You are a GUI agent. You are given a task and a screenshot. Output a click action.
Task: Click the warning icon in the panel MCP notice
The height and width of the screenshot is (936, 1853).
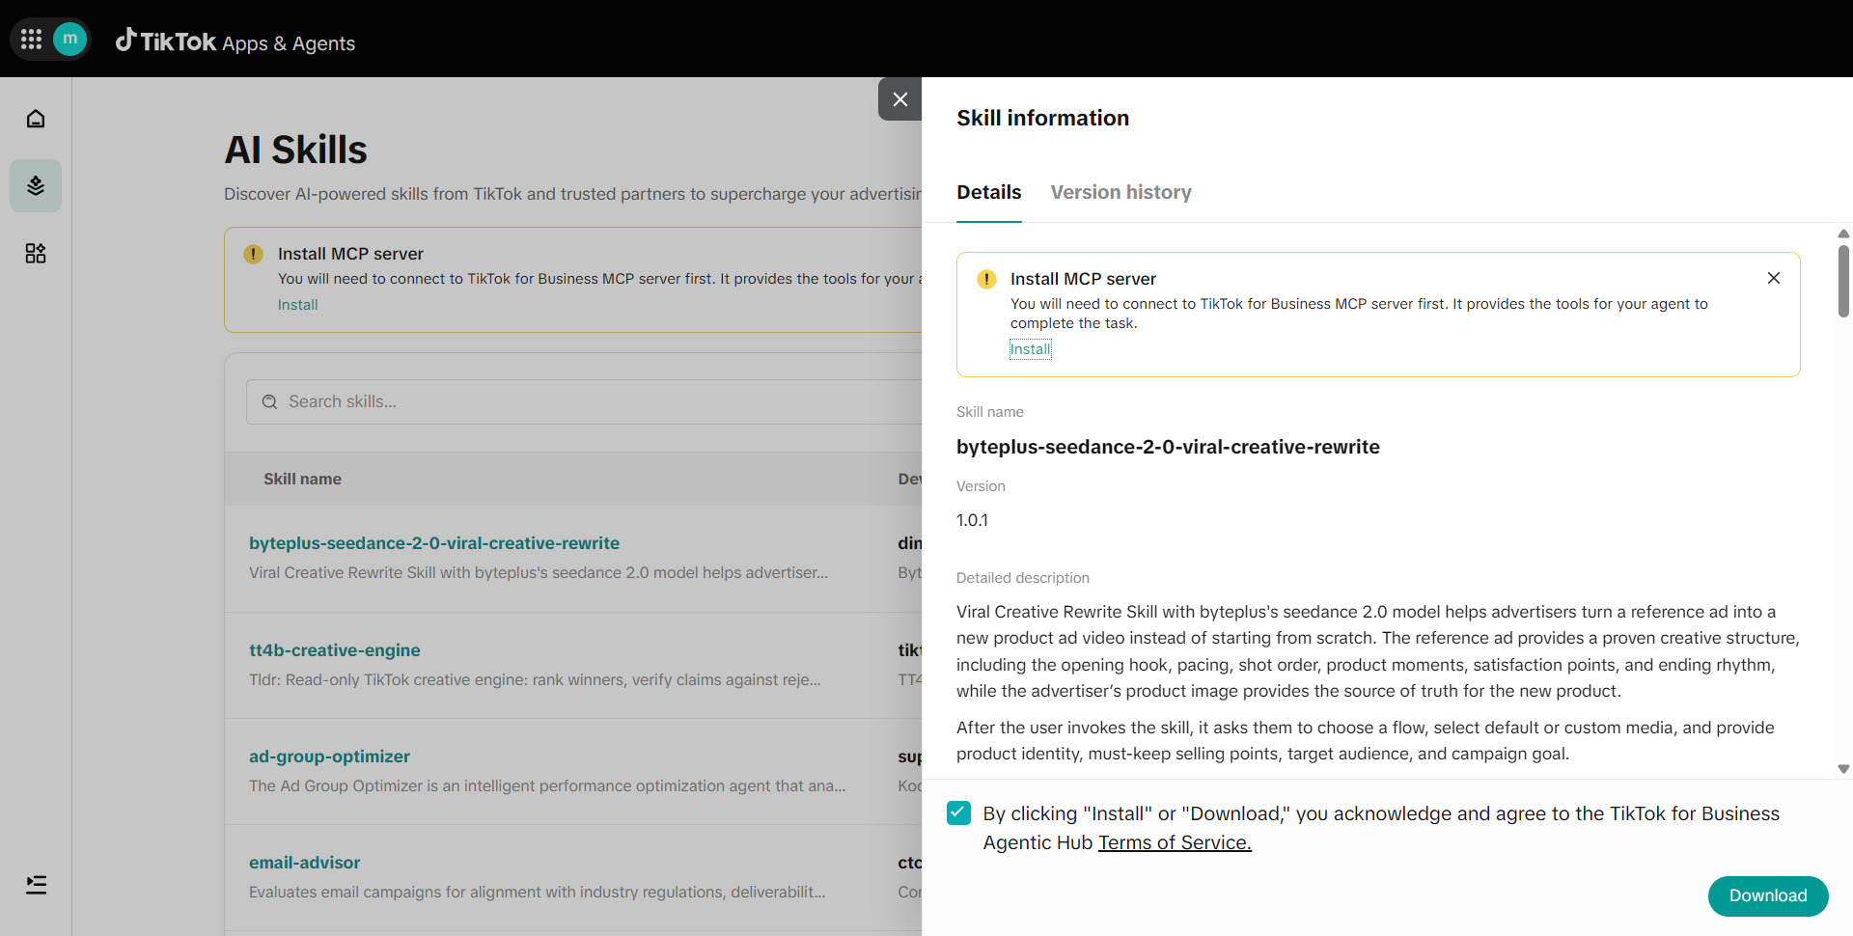(x=986, y=279)
